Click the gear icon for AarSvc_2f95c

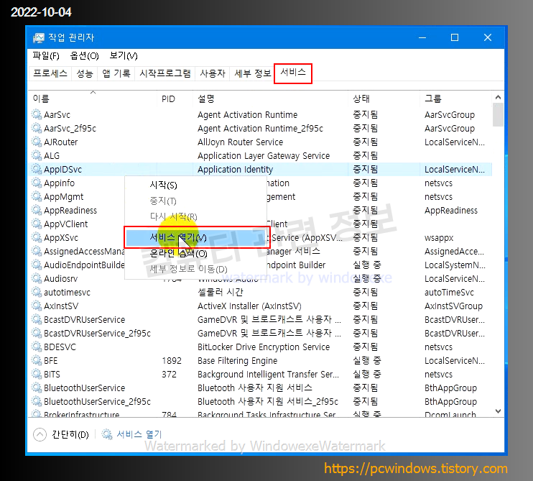tap(37, 128)
